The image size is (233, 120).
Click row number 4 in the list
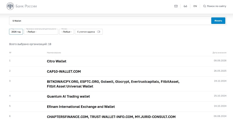click(10, 96)
